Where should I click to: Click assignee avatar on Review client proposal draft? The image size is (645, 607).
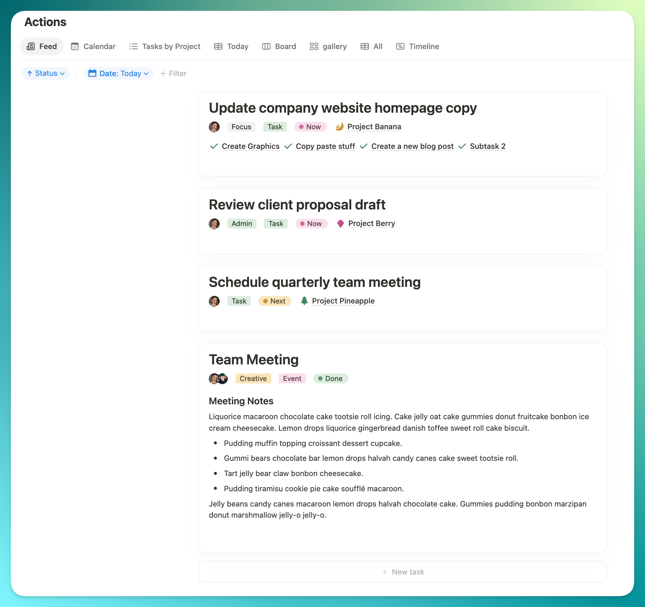(x=214, y=224)
